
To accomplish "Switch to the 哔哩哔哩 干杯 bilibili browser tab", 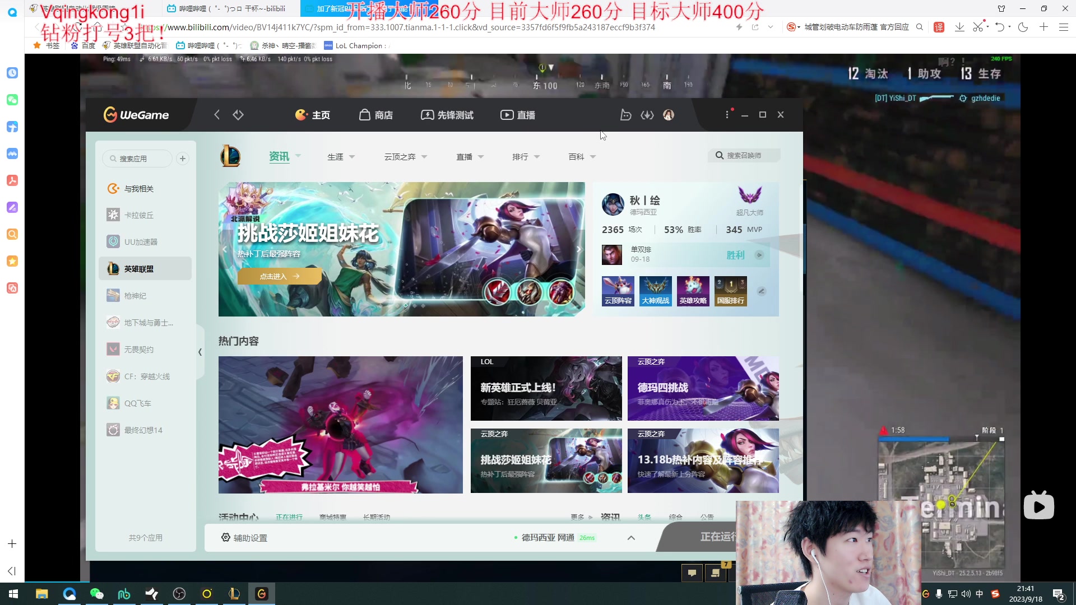I will (231, 8).
